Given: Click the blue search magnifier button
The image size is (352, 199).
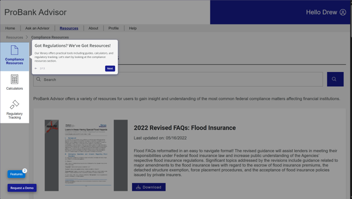Looking at the screenshot, I should pos(335,79).
